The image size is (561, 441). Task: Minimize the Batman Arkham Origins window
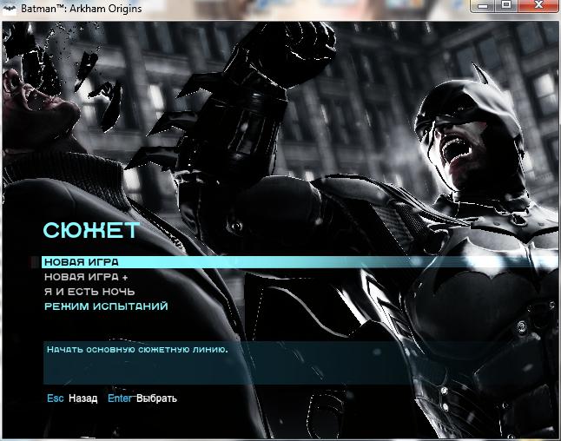point(483,6)
